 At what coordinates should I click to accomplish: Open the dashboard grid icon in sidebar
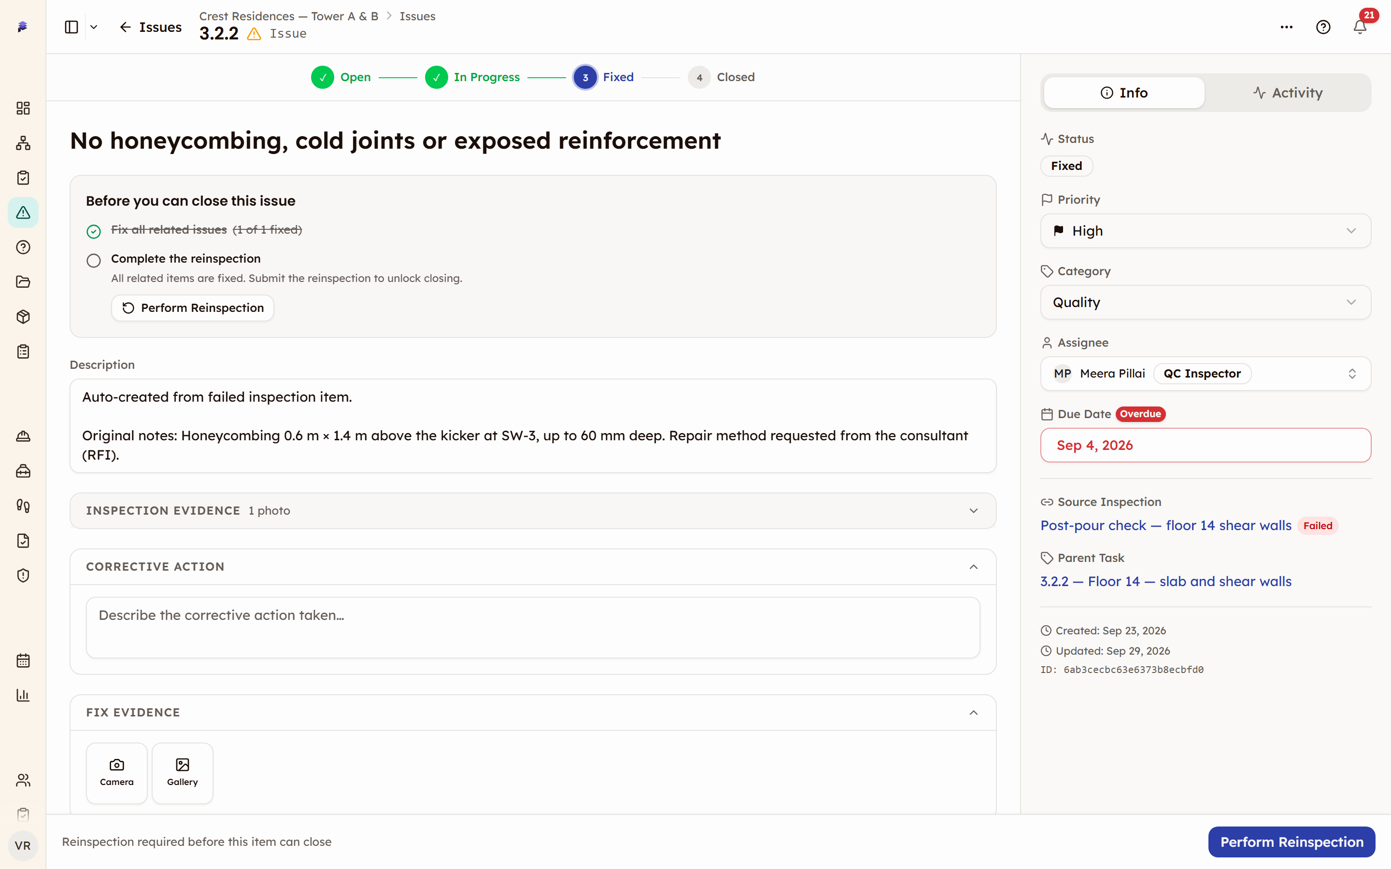click(x=23, y=108)
